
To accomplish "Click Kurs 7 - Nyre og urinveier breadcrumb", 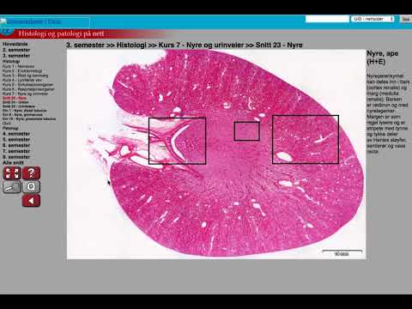I will tap(201, 45).
